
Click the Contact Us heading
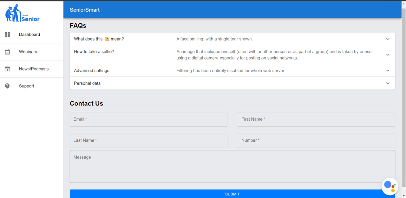point(86,104)
